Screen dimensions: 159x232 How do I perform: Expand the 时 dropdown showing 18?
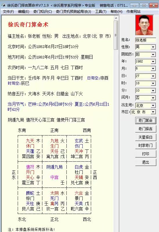153,83
